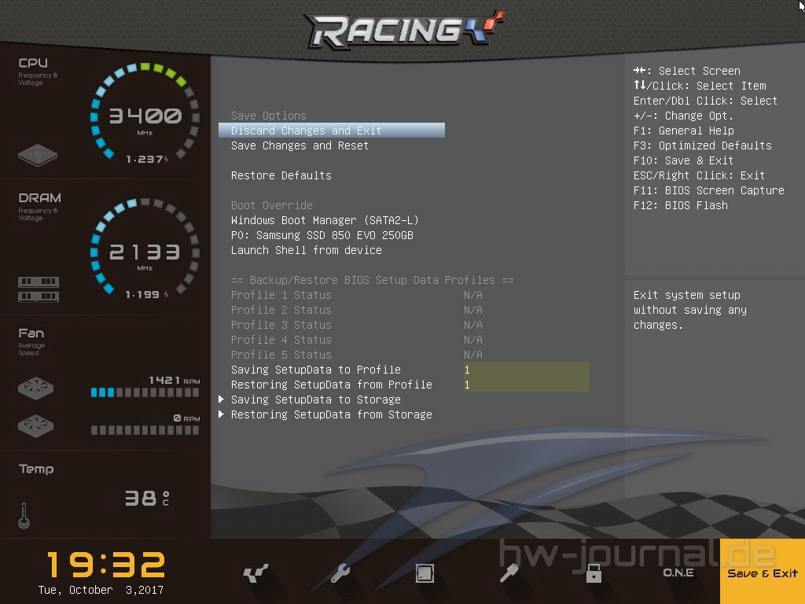Click the DRAM memory modules icon
805x604 pixels.
point(39,289)
